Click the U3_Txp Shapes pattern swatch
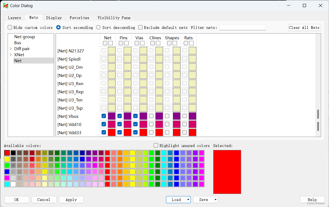 pyautogui.click(x=177, y=108)
